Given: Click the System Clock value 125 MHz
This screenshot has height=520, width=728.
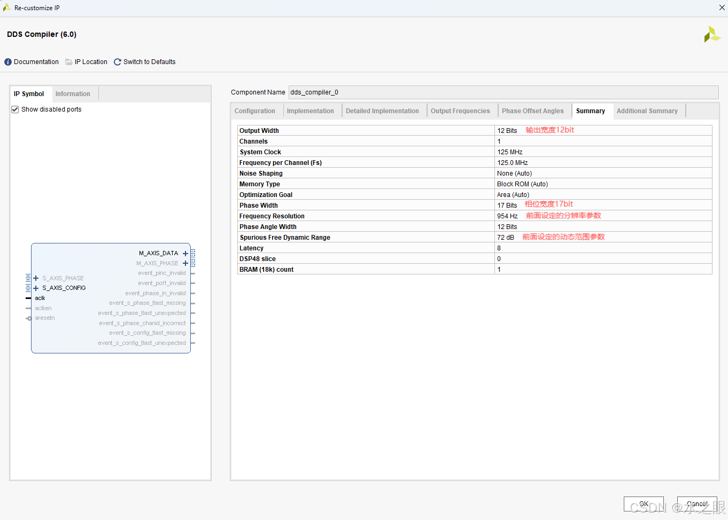Looking at the screenshot, I should tap(510, 152).
